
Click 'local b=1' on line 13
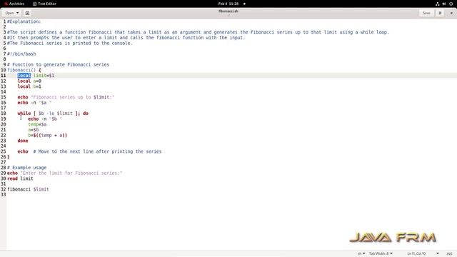coord(29,86)
